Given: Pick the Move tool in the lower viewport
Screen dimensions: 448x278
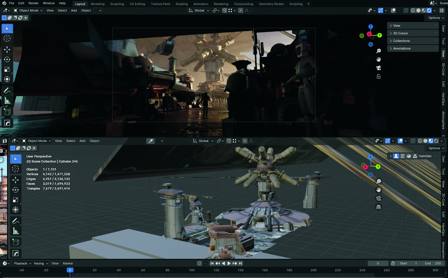Looking at the screenshot, I should click(16, 180).
